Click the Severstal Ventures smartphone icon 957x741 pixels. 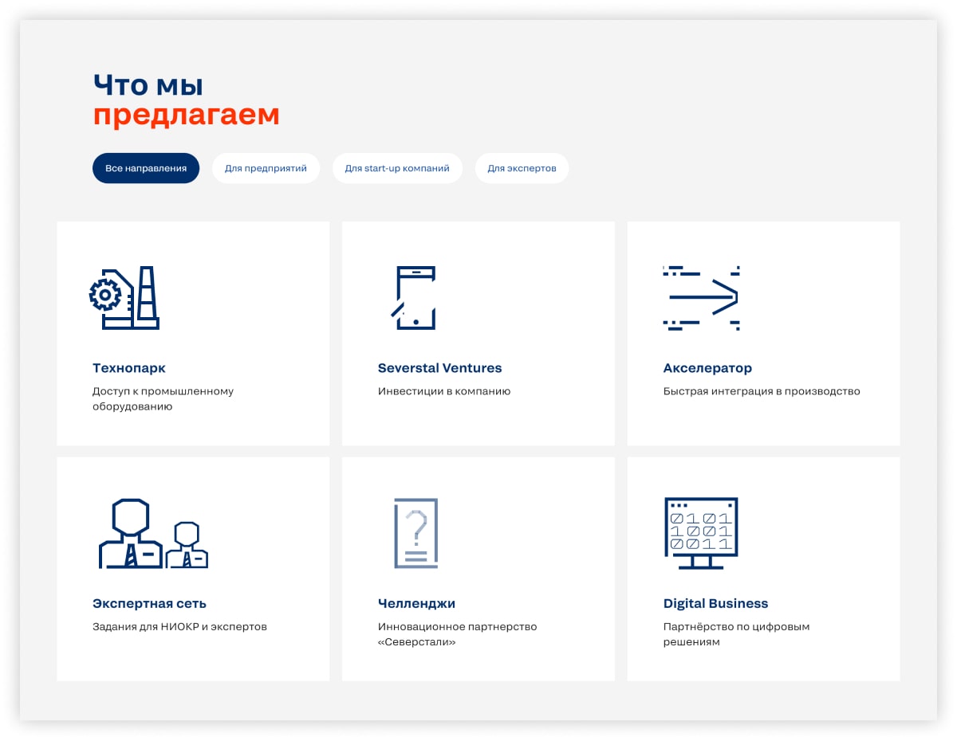[x=414, y=298]
